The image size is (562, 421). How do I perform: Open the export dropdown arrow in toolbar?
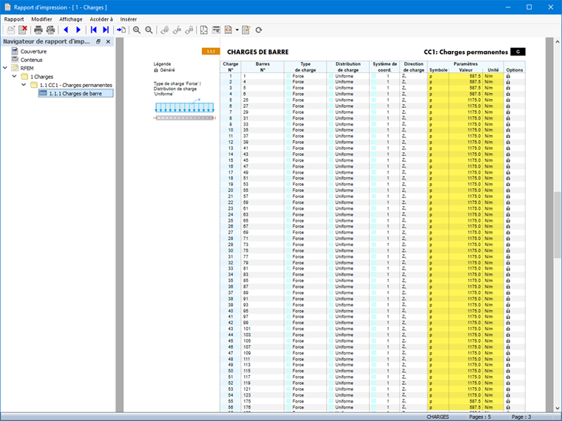pos(237,30)
